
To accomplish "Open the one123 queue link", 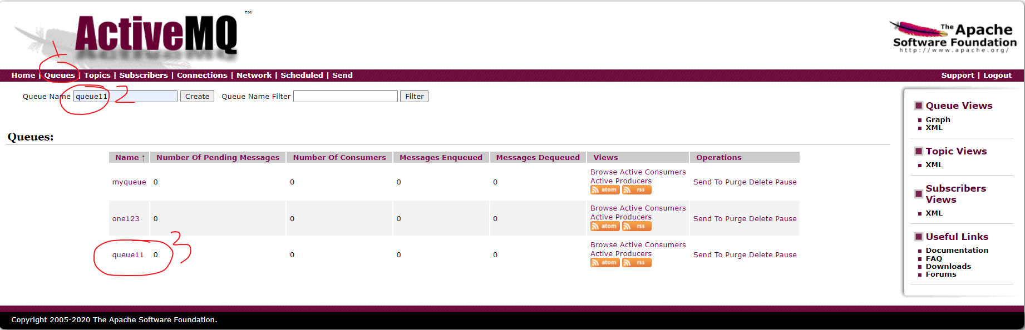I will click(126, 218).
